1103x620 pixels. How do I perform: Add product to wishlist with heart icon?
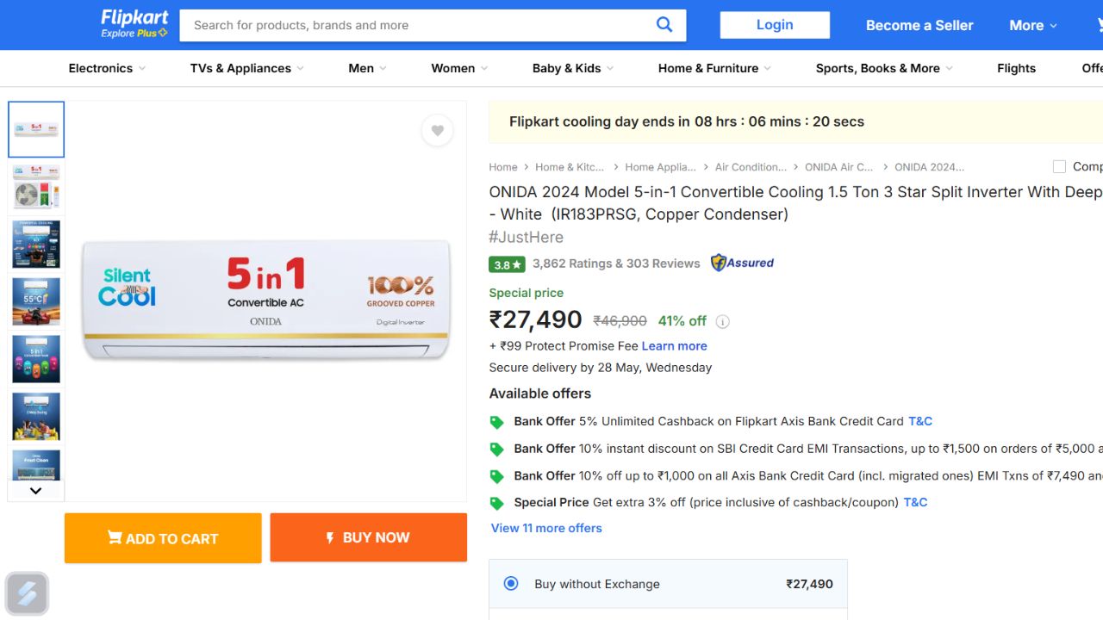[438, 131]
